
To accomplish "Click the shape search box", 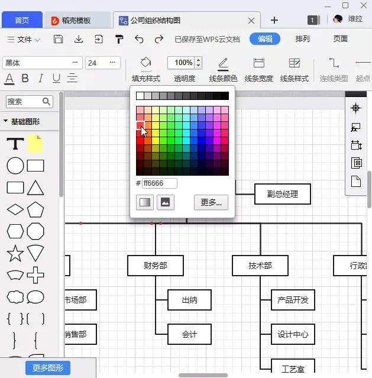I will [30, 102].
